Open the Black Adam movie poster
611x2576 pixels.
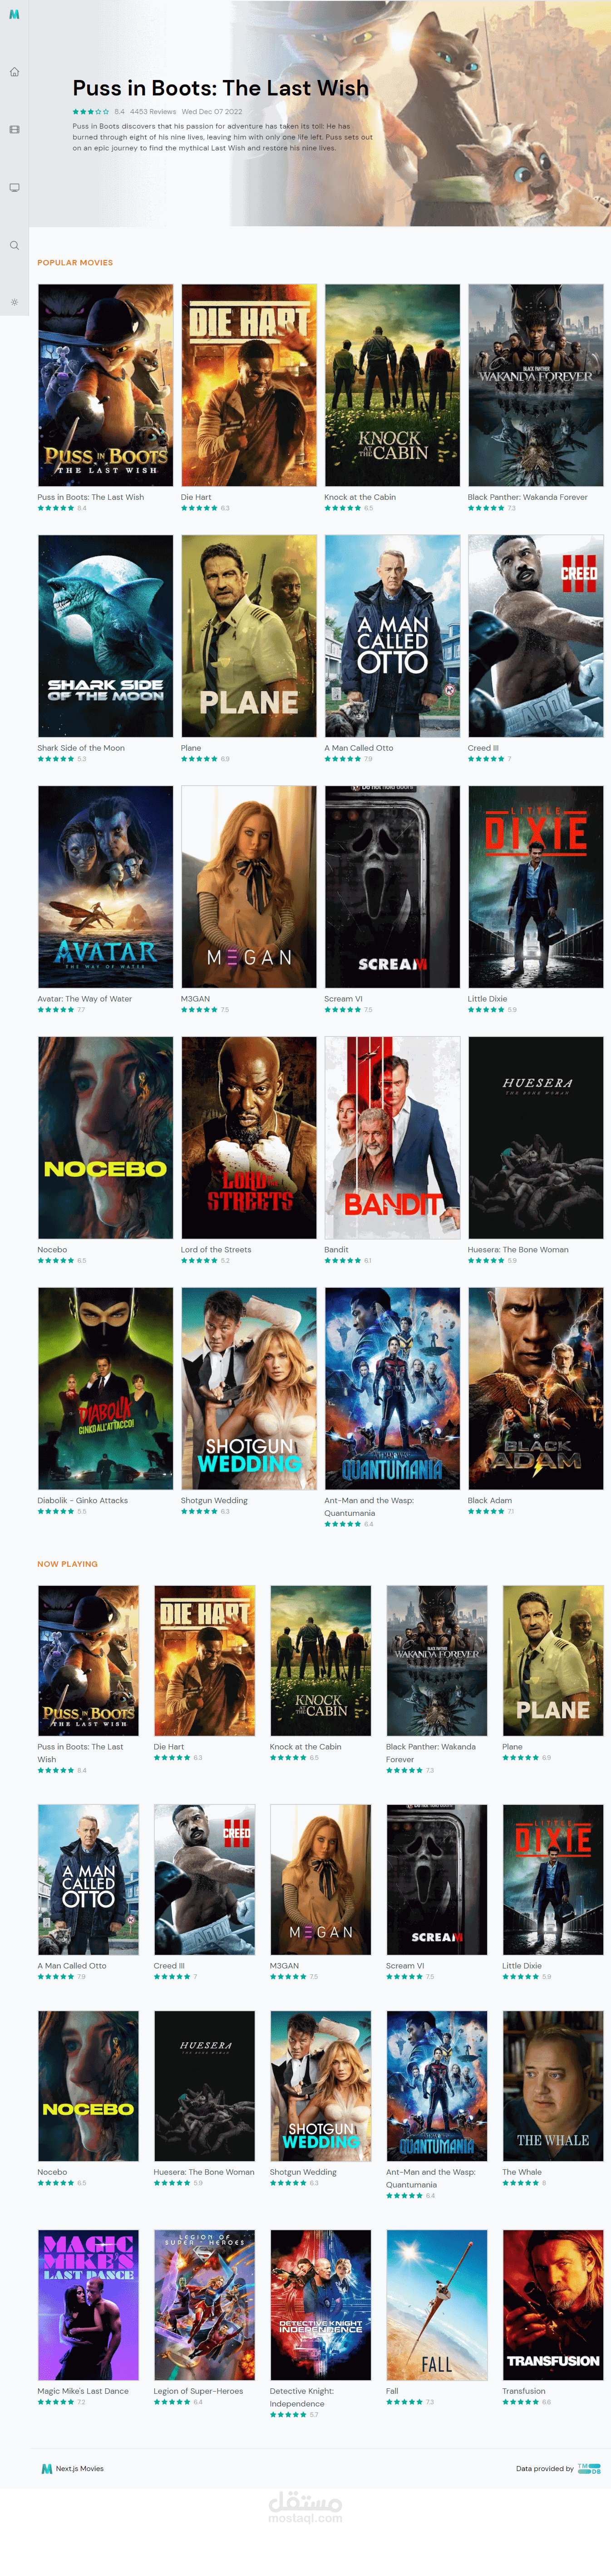(x=536, y=1388)
